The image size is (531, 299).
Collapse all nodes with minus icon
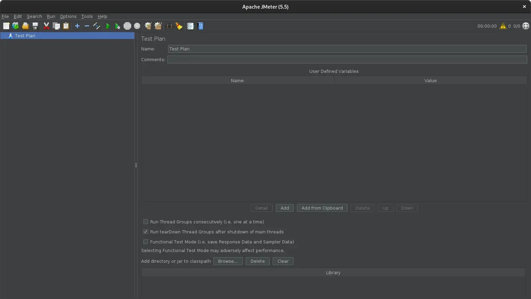87,26
